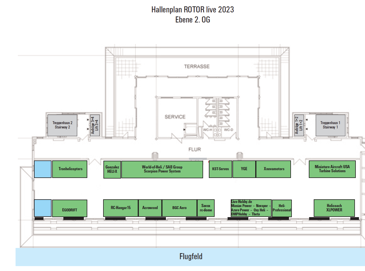Select the Aufzüge 1+2 lift label

point(299,126)
